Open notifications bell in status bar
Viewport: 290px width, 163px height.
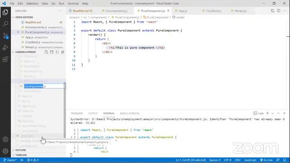click(285, 160)
